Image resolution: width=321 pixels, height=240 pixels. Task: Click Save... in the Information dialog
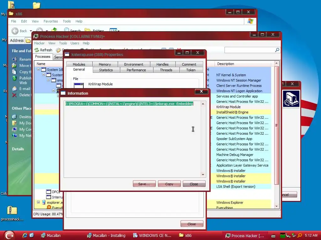click(x=144, y=184)
